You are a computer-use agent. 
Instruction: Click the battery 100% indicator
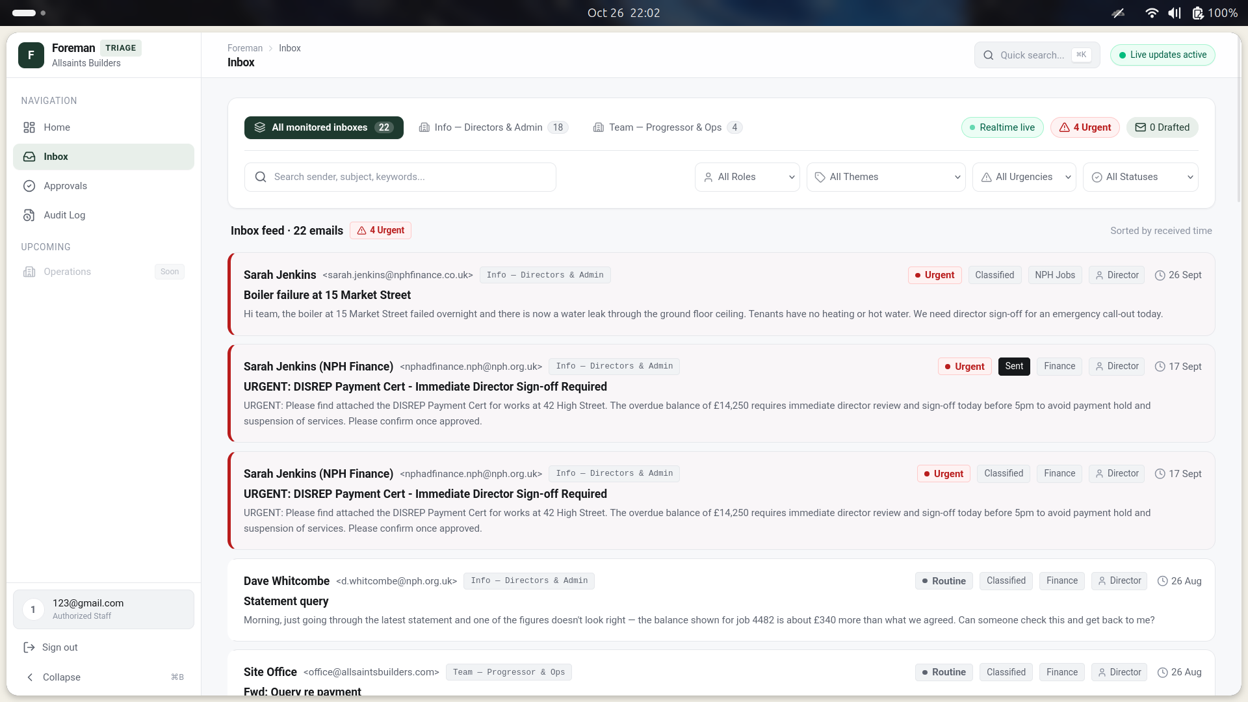[x=1215, y=13]
